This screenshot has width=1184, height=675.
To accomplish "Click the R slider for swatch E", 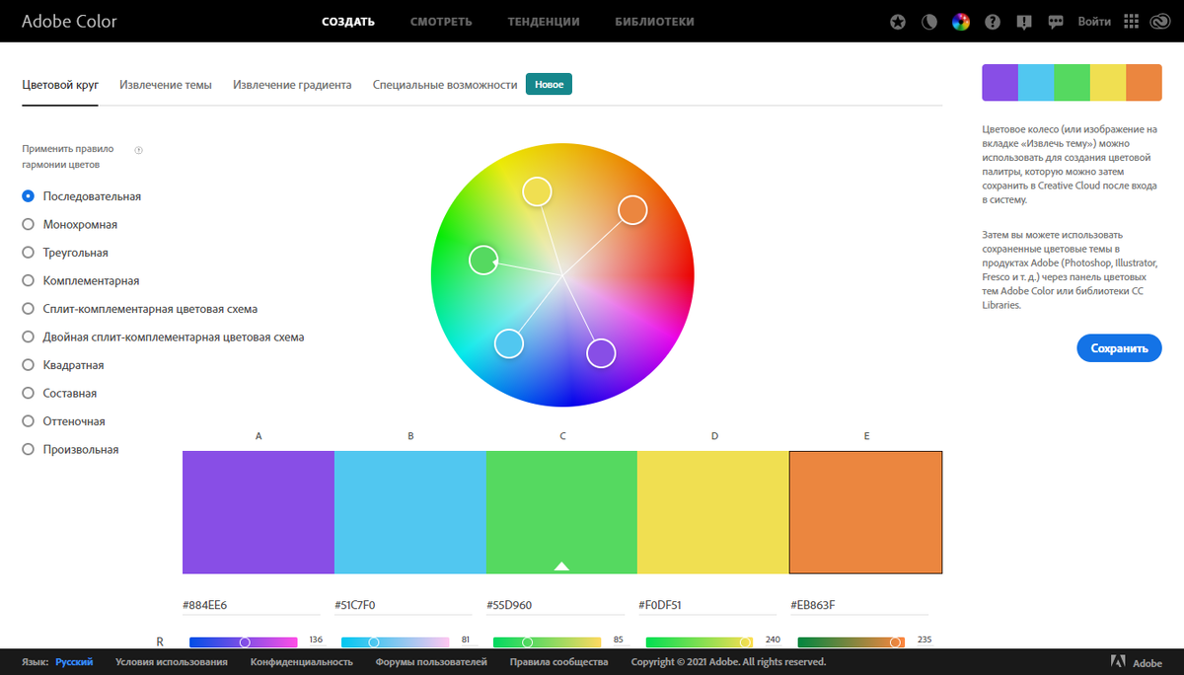I will click(x=851, y=642).
